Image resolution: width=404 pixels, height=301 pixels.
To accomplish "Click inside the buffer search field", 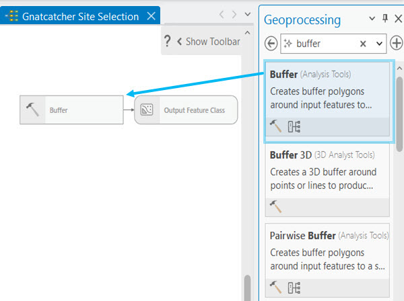I will pos(323,43).
